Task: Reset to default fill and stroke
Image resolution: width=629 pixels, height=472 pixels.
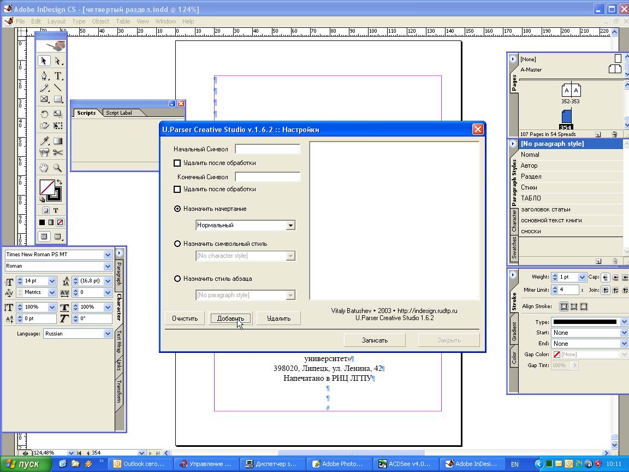Action: [42, 199]
